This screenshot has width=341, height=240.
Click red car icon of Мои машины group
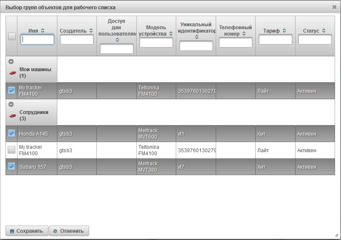tap(13, 73)
